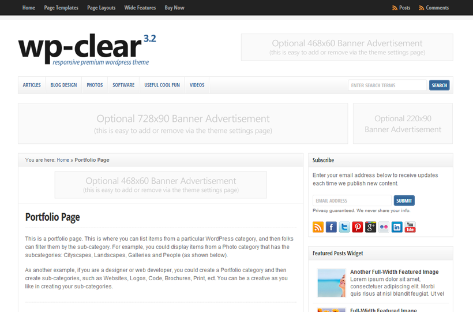Click 'Privacy guaranteed' notice text

362,210
